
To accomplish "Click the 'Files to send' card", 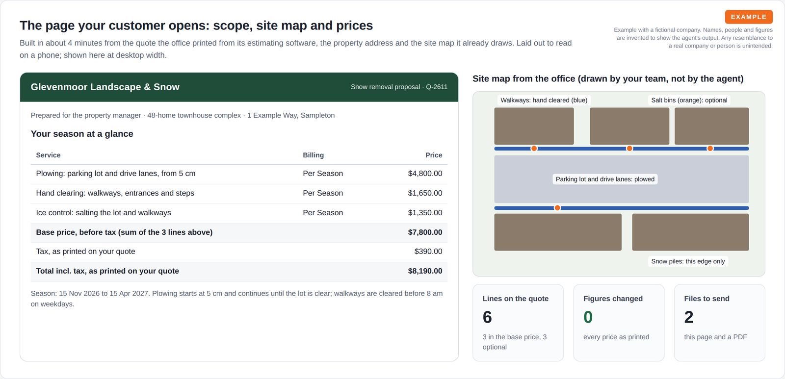I will (720, 323).
